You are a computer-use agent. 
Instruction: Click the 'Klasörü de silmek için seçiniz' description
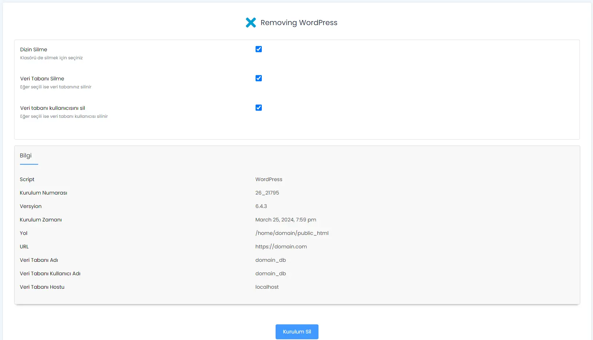tap(52, 58)
